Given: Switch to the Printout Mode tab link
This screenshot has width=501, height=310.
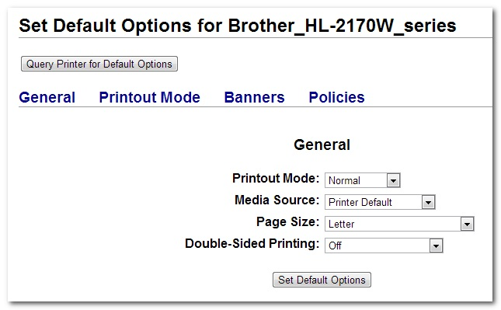Looking at the screenshot, I should pyautogui.click(x=150, y=97).
